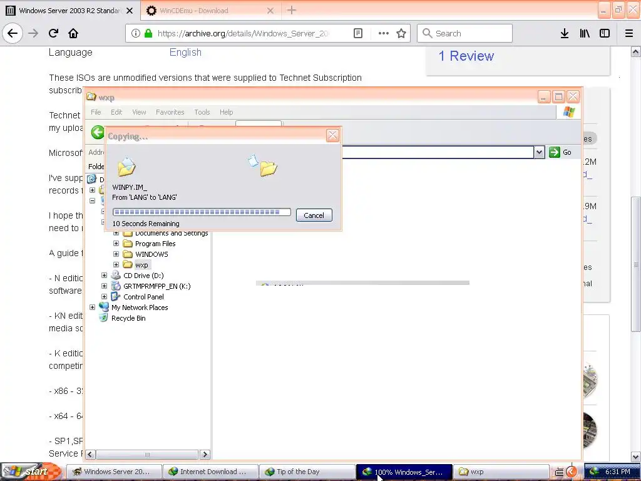Open Firefox library icon

tap(585, 33)
